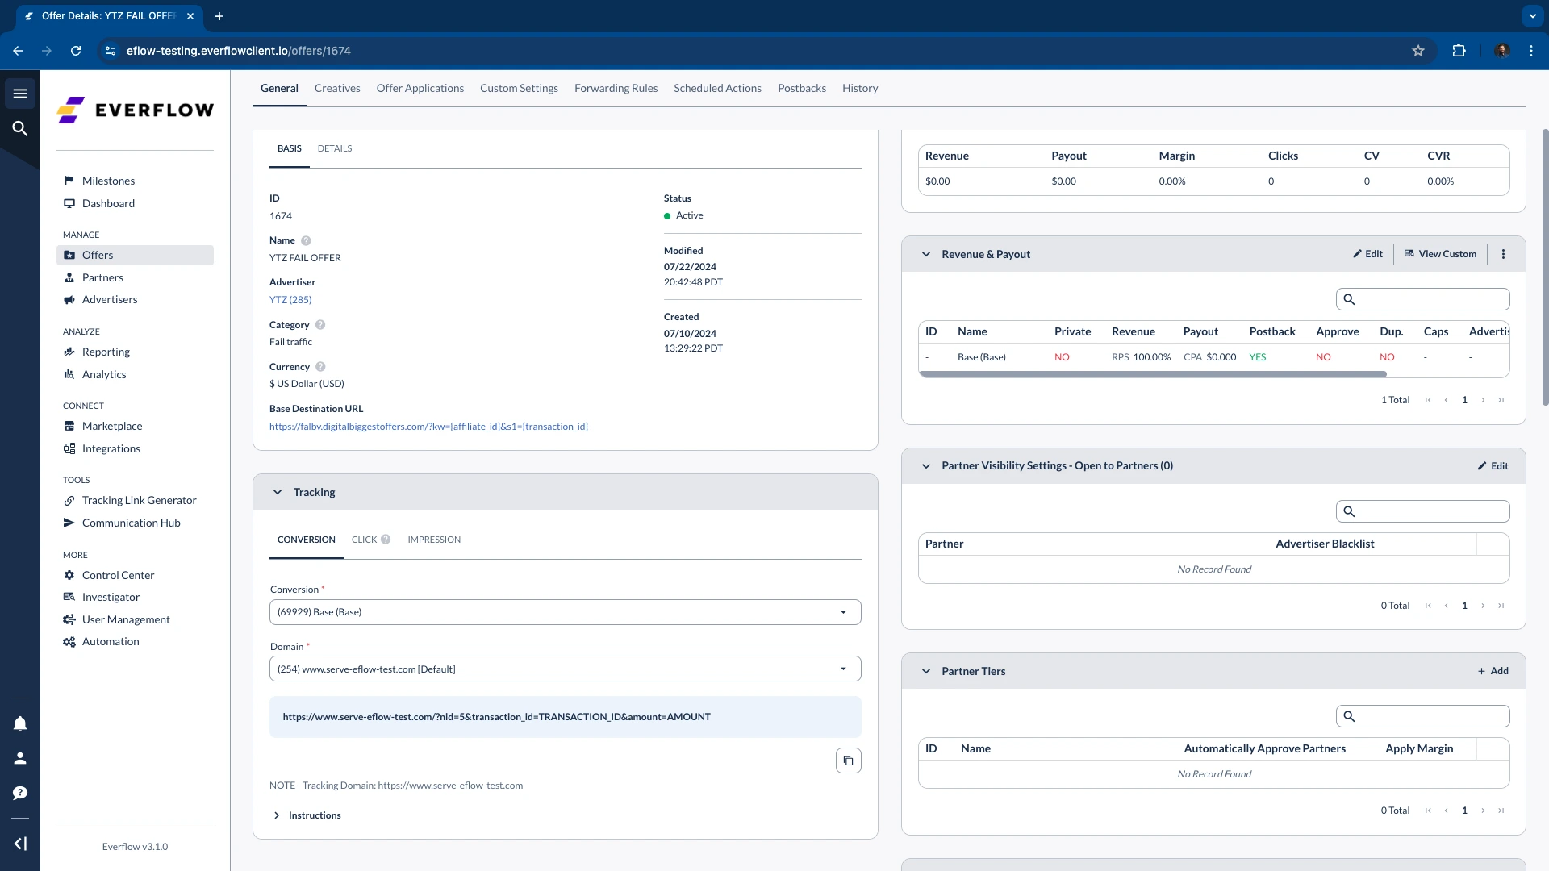Click the Partner Visibility search field
The width and height of the screenshot is (1549, 871).
pyautogui.click(x=1431, y=511)
